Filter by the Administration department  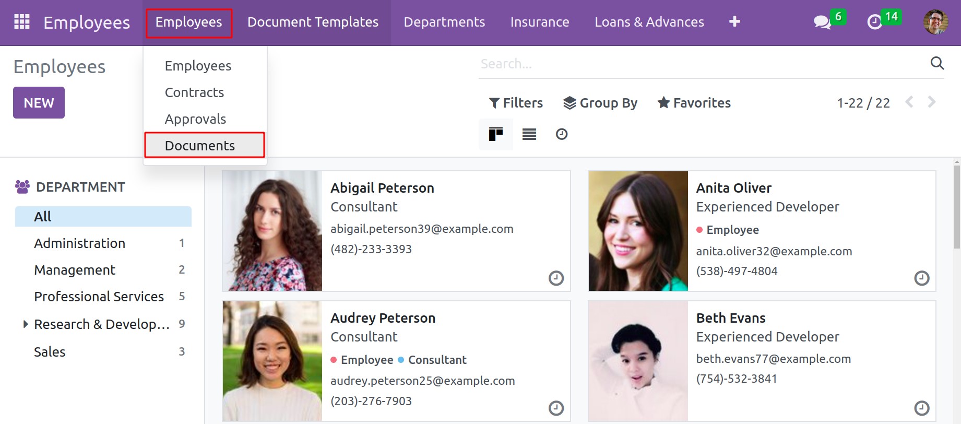pos(79,243)
